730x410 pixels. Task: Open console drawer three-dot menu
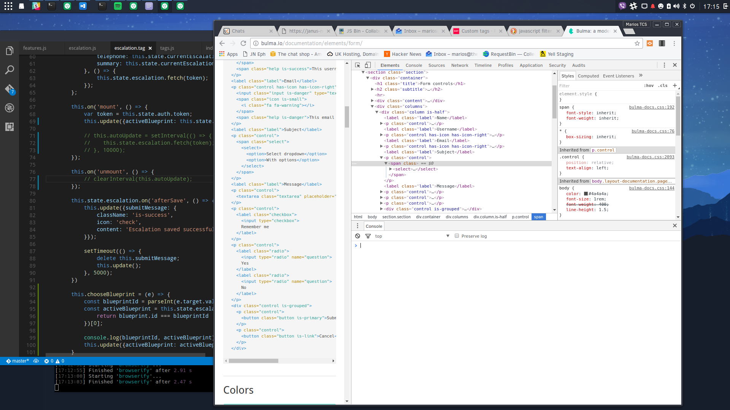pyautogui.click(x=357, y=226)
